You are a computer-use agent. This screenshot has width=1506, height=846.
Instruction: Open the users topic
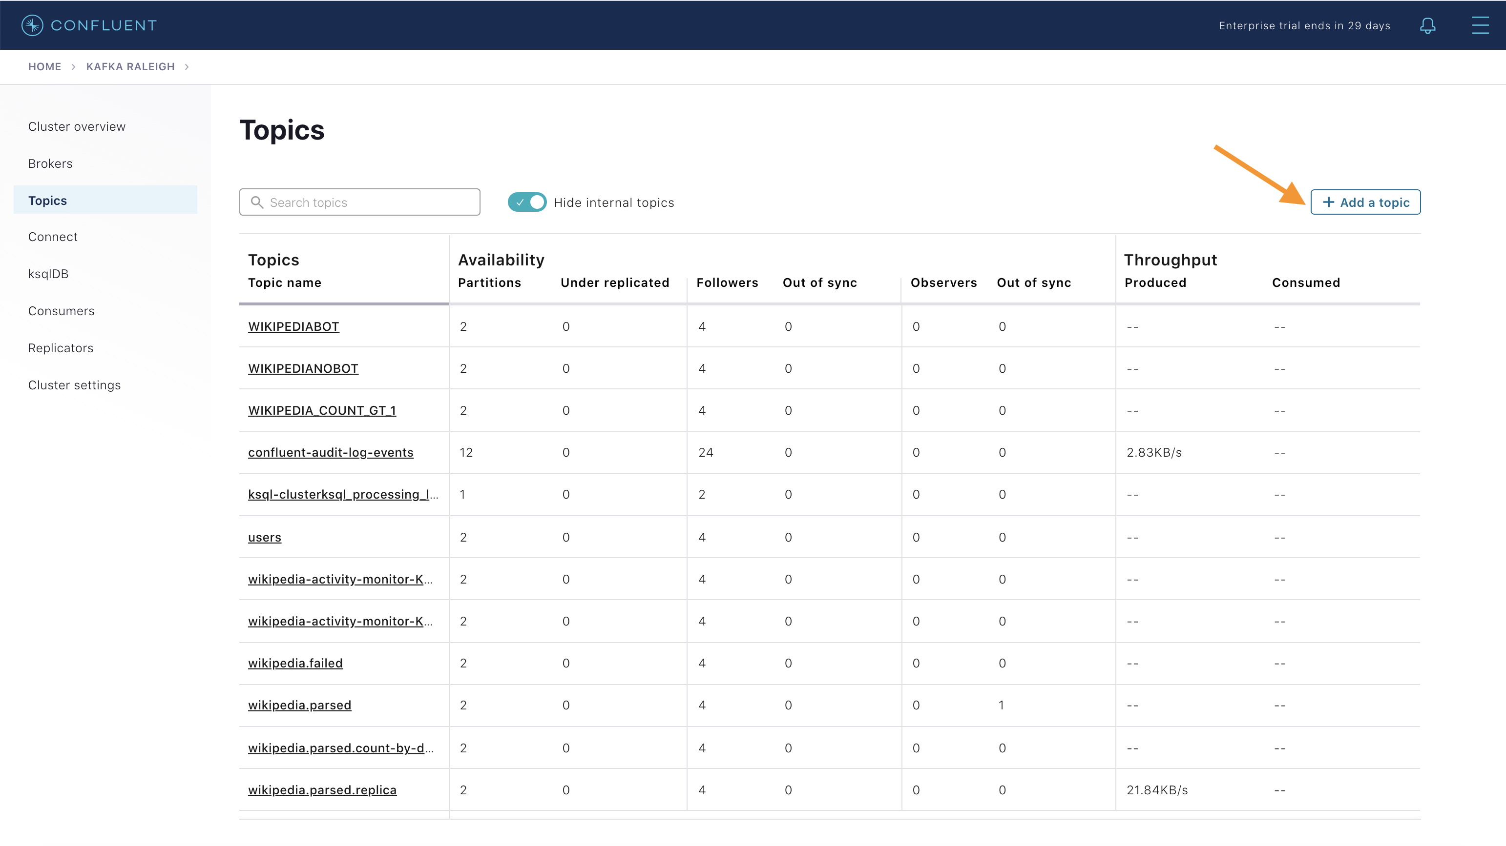[264, 537]
